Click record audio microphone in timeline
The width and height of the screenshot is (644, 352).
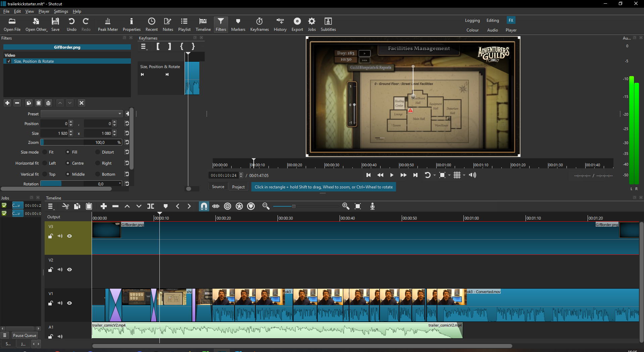(x=373, y=206)
